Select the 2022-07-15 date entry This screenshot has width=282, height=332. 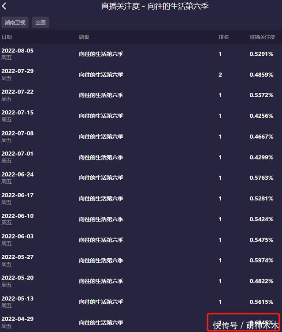[x=17, y=113]
